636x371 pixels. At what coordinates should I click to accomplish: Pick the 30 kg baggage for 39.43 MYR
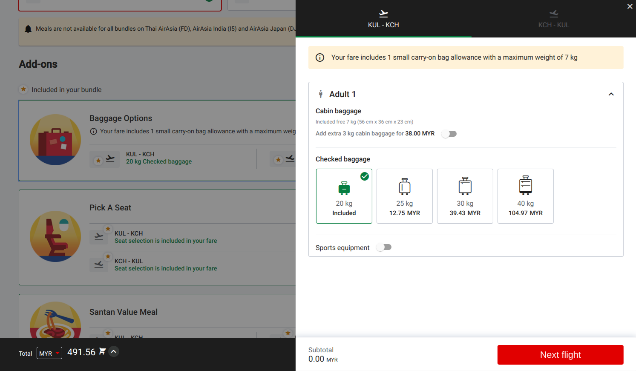[x=465, y=196]
